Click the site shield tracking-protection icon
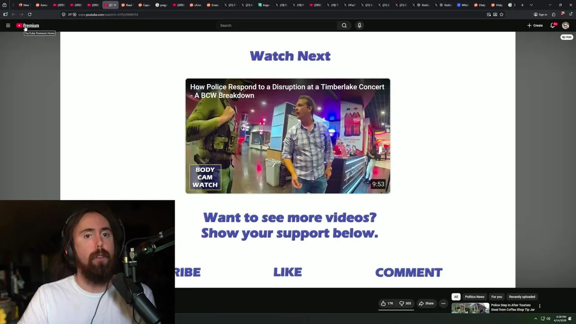The image size is (576, 324). [x=63, y=14]
